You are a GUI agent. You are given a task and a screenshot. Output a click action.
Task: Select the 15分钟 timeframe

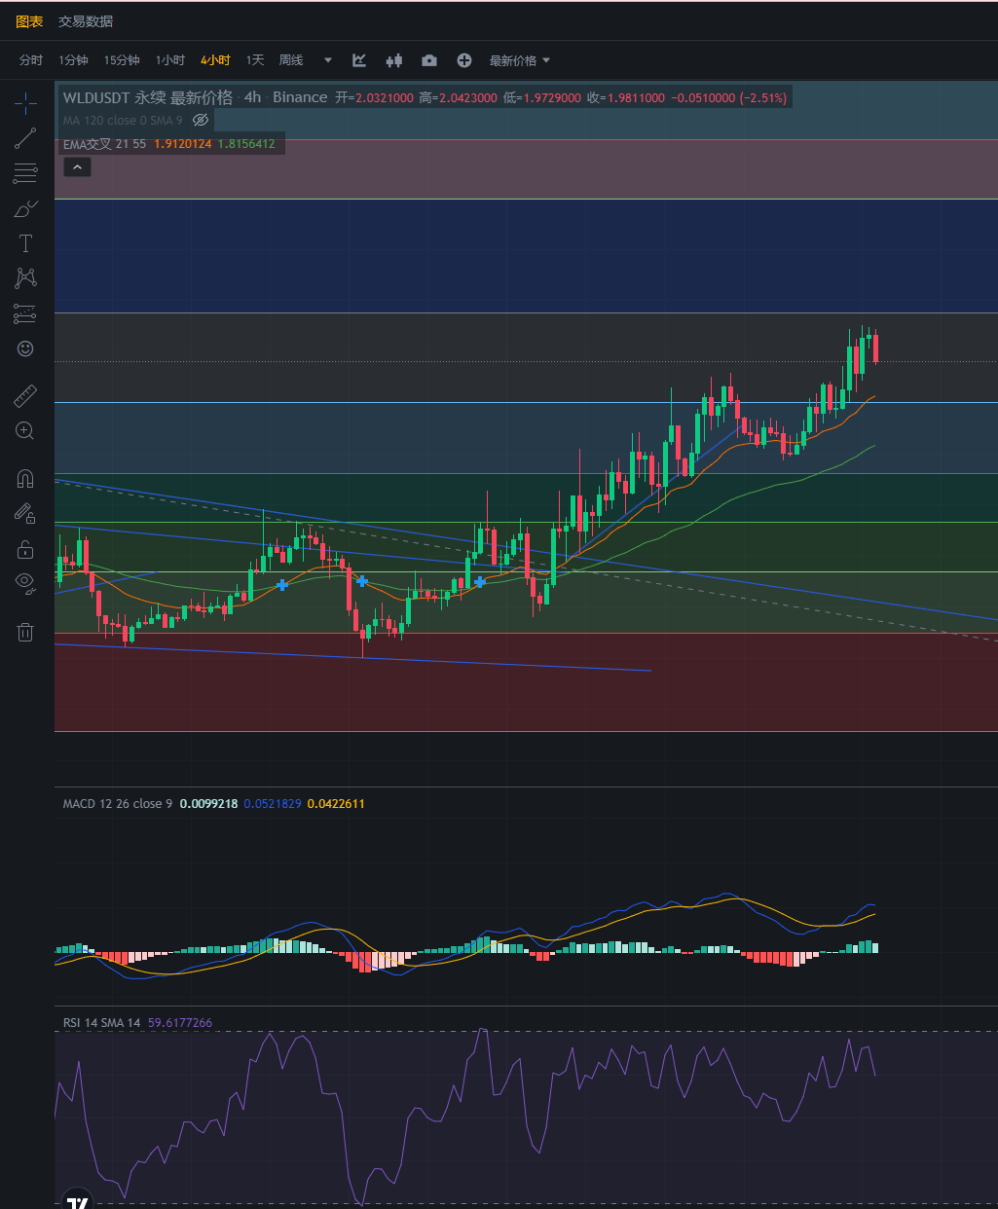tap(122, 60)
